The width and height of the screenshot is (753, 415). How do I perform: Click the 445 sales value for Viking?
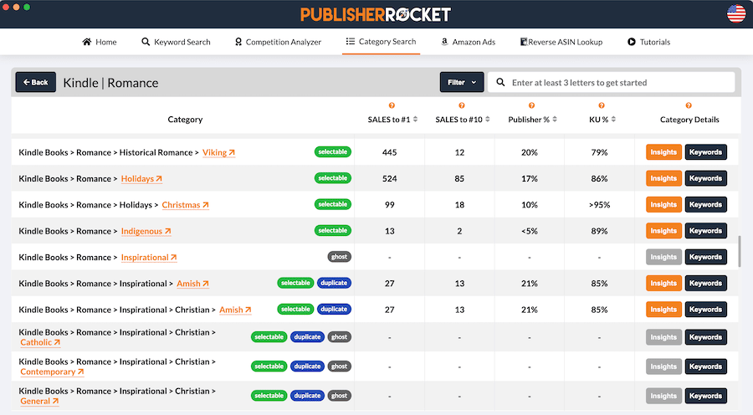tap(389, 152)
